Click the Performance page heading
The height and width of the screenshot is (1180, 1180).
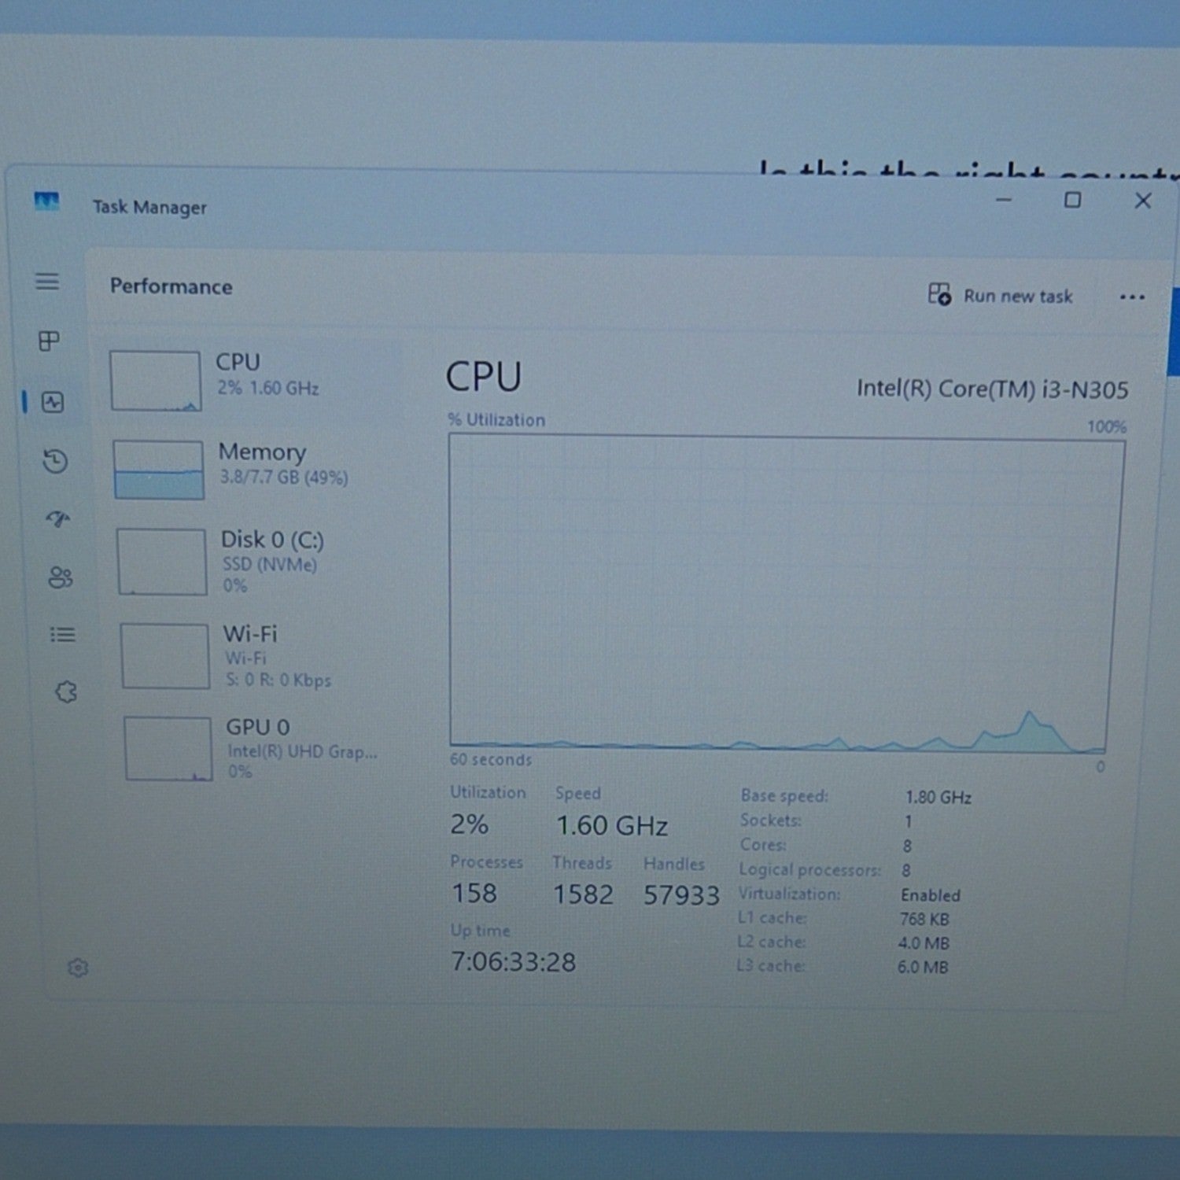(171, 286)
